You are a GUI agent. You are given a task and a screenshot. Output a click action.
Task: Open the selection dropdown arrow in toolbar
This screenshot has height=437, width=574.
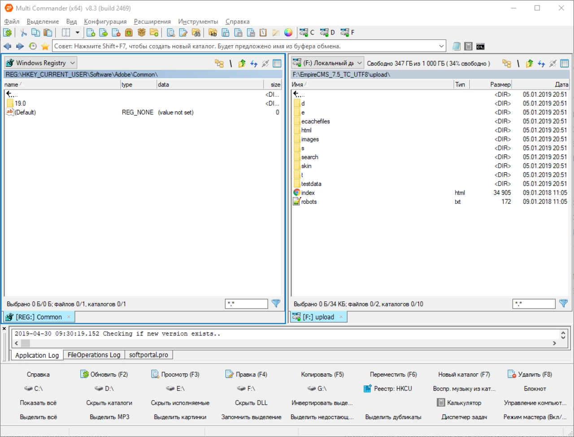77,32
